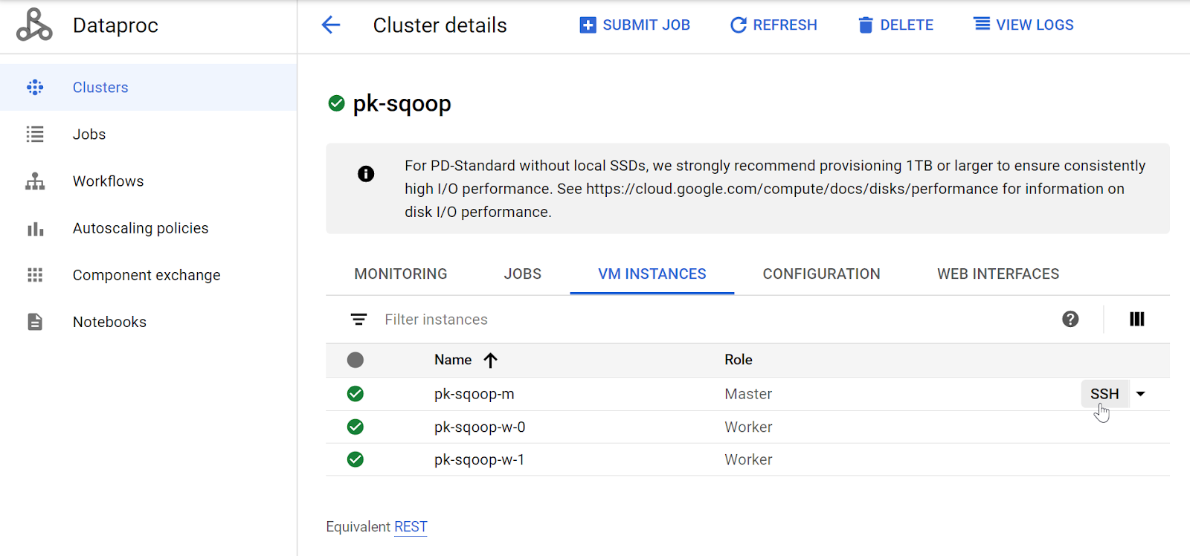Click the Workflows hierarchy icon
1190x556 pixels.
35,181
